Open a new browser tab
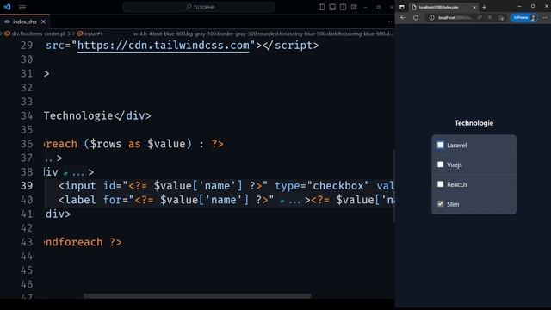This screenshot has width=551, height=310. [484, 7]
